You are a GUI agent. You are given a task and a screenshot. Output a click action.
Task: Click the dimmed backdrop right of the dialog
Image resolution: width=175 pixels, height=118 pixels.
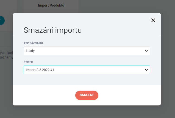(x=168, y=59)
